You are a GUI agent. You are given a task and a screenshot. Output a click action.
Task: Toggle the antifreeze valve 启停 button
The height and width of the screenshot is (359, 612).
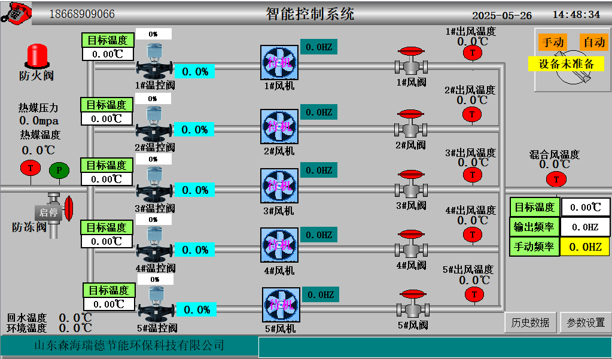[48, 212]
